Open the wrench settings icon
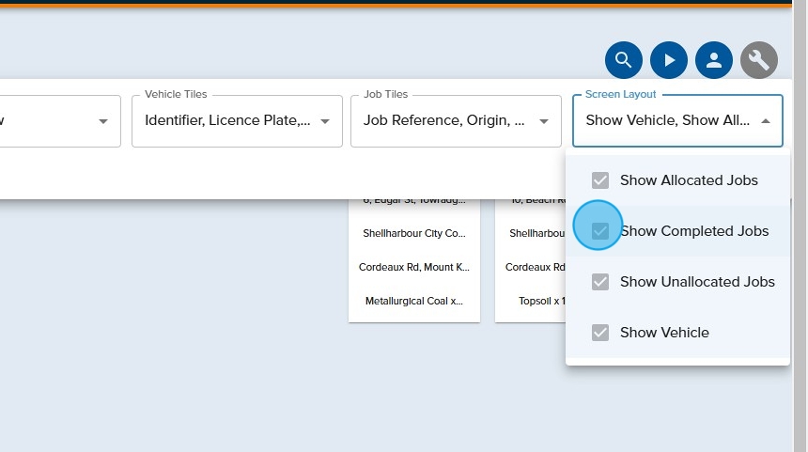 pos(759,60)
